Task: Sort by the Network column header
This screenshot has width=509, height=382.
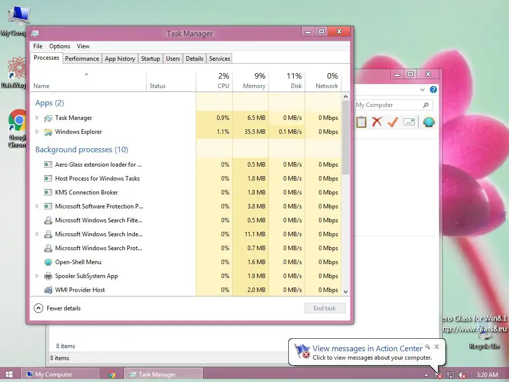Action: pos(323,81)
